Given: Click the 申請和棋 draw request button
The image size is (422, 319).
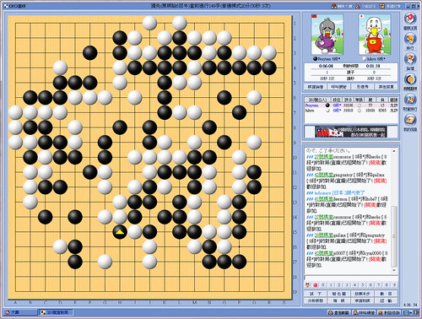Looking at the screenshot, I should tap(362, 300).
